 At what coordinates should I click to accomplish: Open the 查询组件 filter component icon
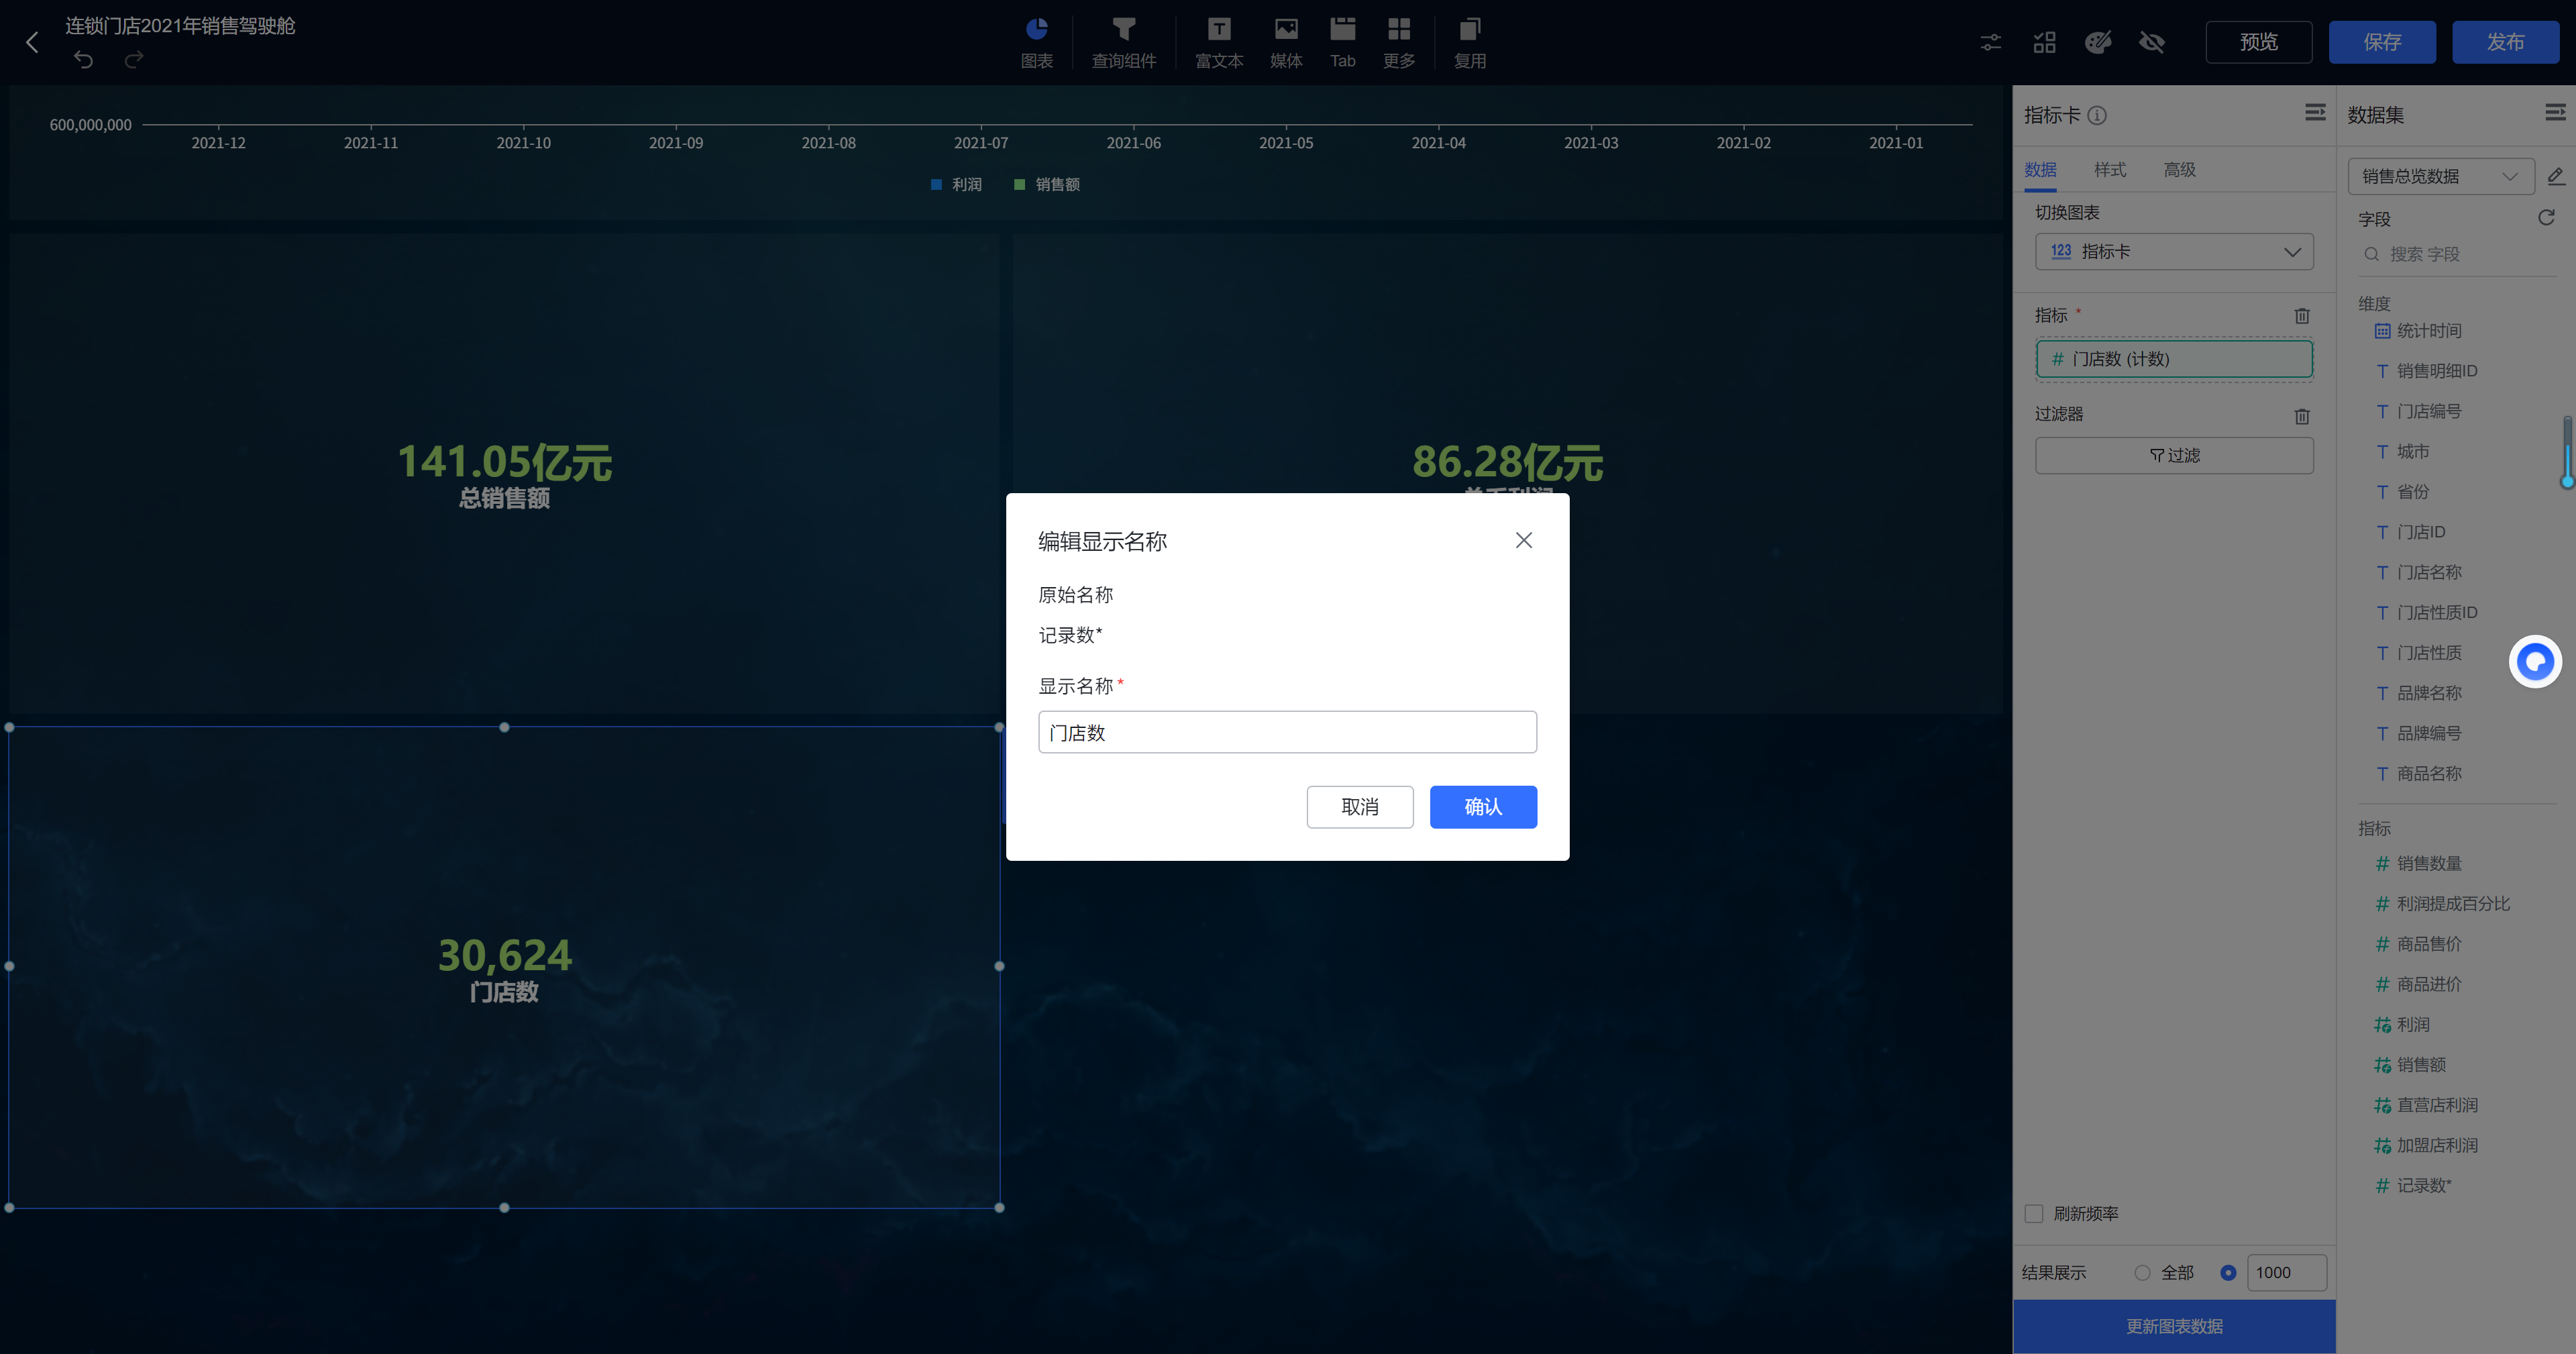[x=1123, y=42]
